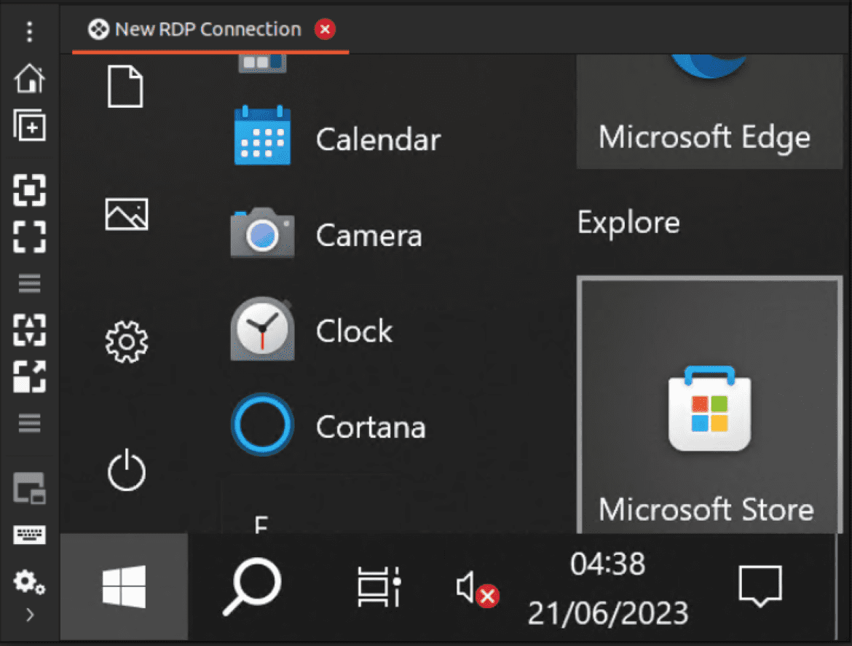Open the Documents folder icon

click(x=126, y=86)
